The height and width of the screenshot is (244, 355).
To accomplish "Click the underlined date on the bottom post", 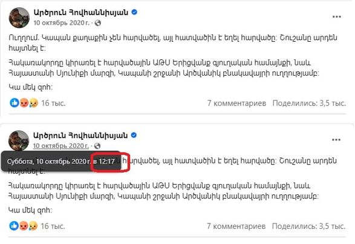I will point(61,146).
